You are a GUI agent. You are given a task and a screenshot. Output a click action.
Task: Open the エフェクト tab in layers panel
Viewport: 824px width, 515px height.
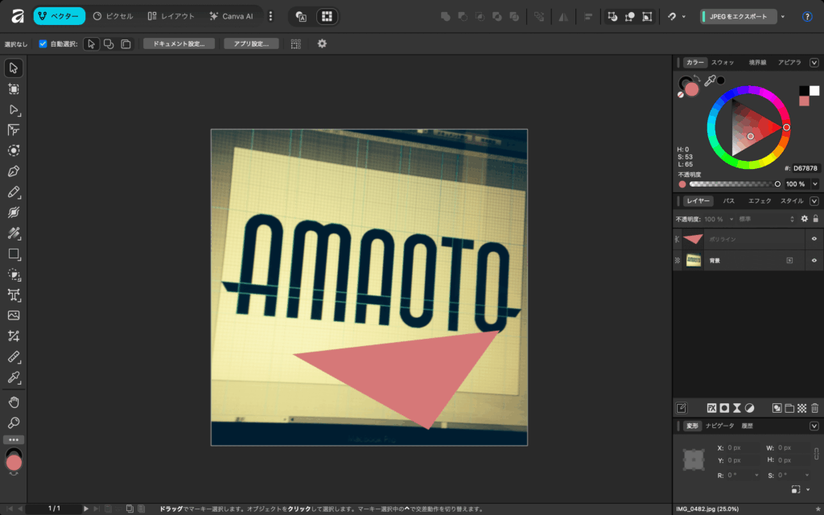759,200
